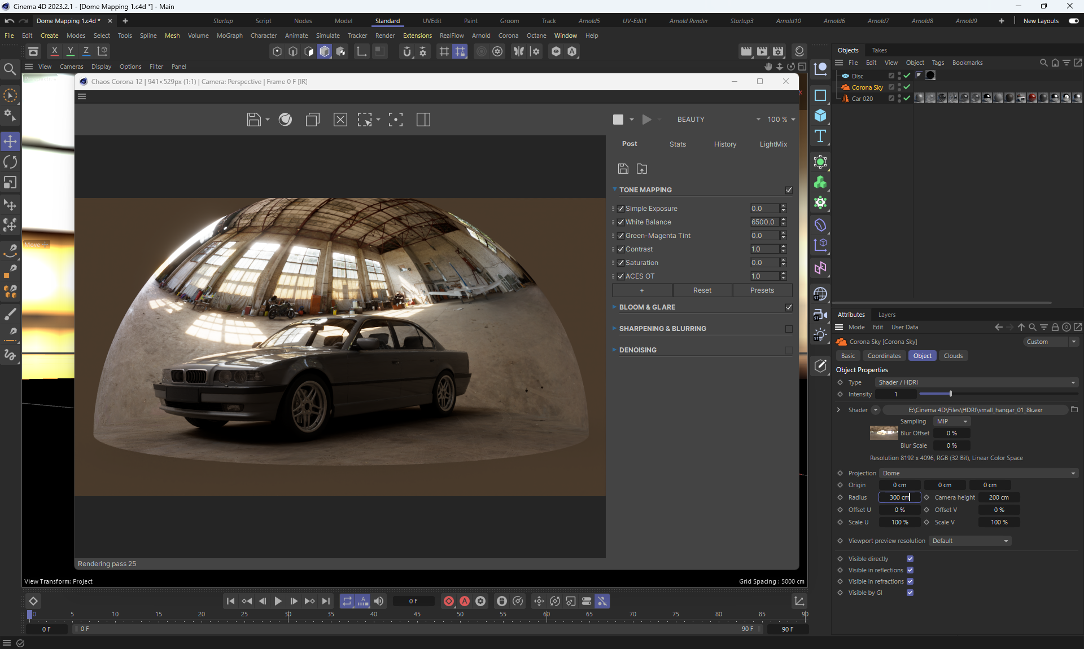Click the Presets button
The width and height of the screenshot is (1084, 649).
coord(762,290)
